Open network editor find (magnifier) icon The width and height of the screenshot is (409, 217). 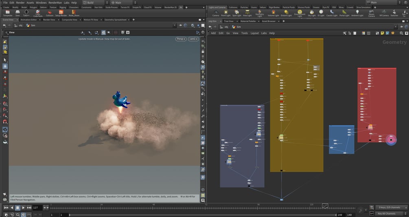401,33
